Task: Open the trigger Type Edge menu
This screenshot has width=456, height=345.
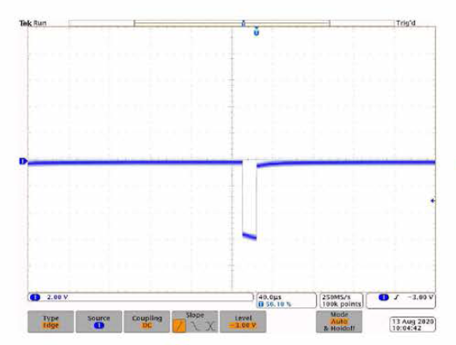Action: pos(51,322)
